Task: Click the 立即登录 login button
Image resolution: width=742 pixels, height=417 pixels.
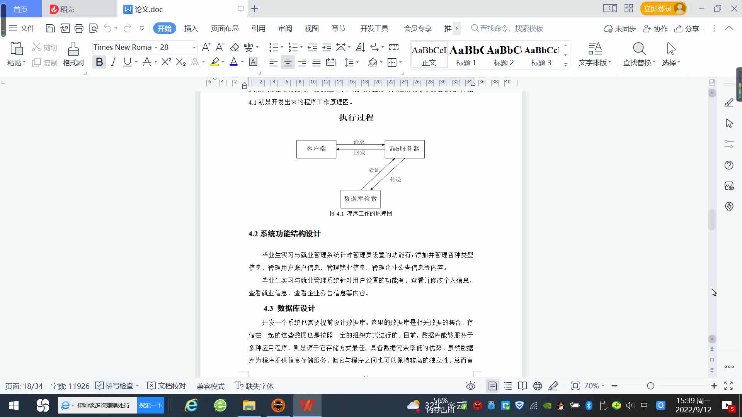Action: 663,8
